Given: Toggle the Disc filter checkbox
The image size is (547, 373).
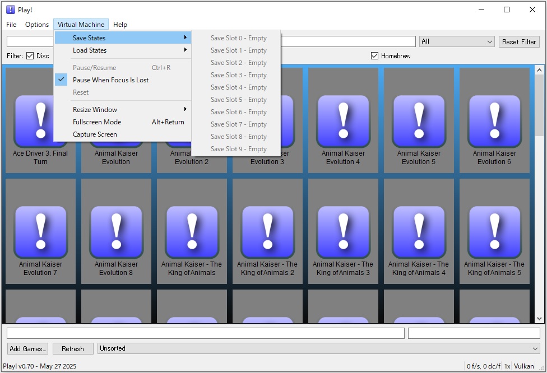Looking at the screenshot, I should point(30,56).
